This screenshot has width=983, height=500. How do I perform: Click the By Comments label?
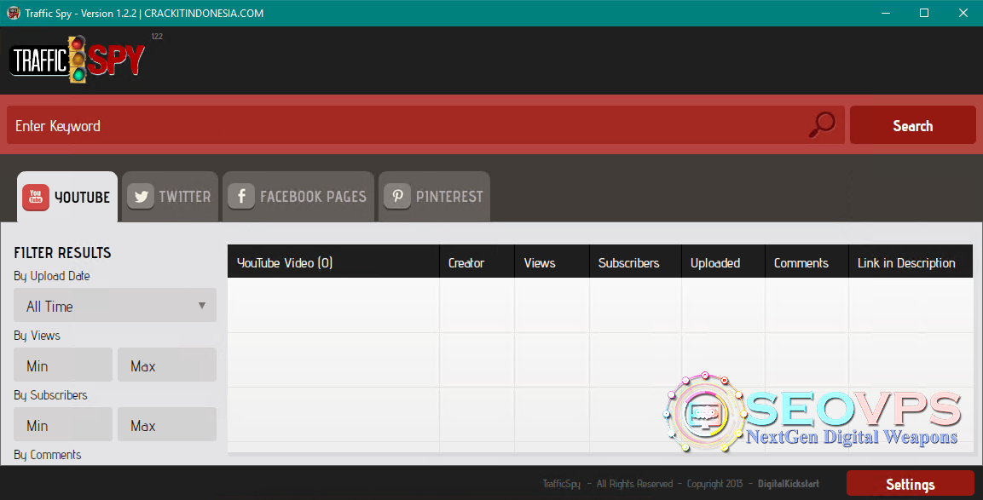point(48,455)
